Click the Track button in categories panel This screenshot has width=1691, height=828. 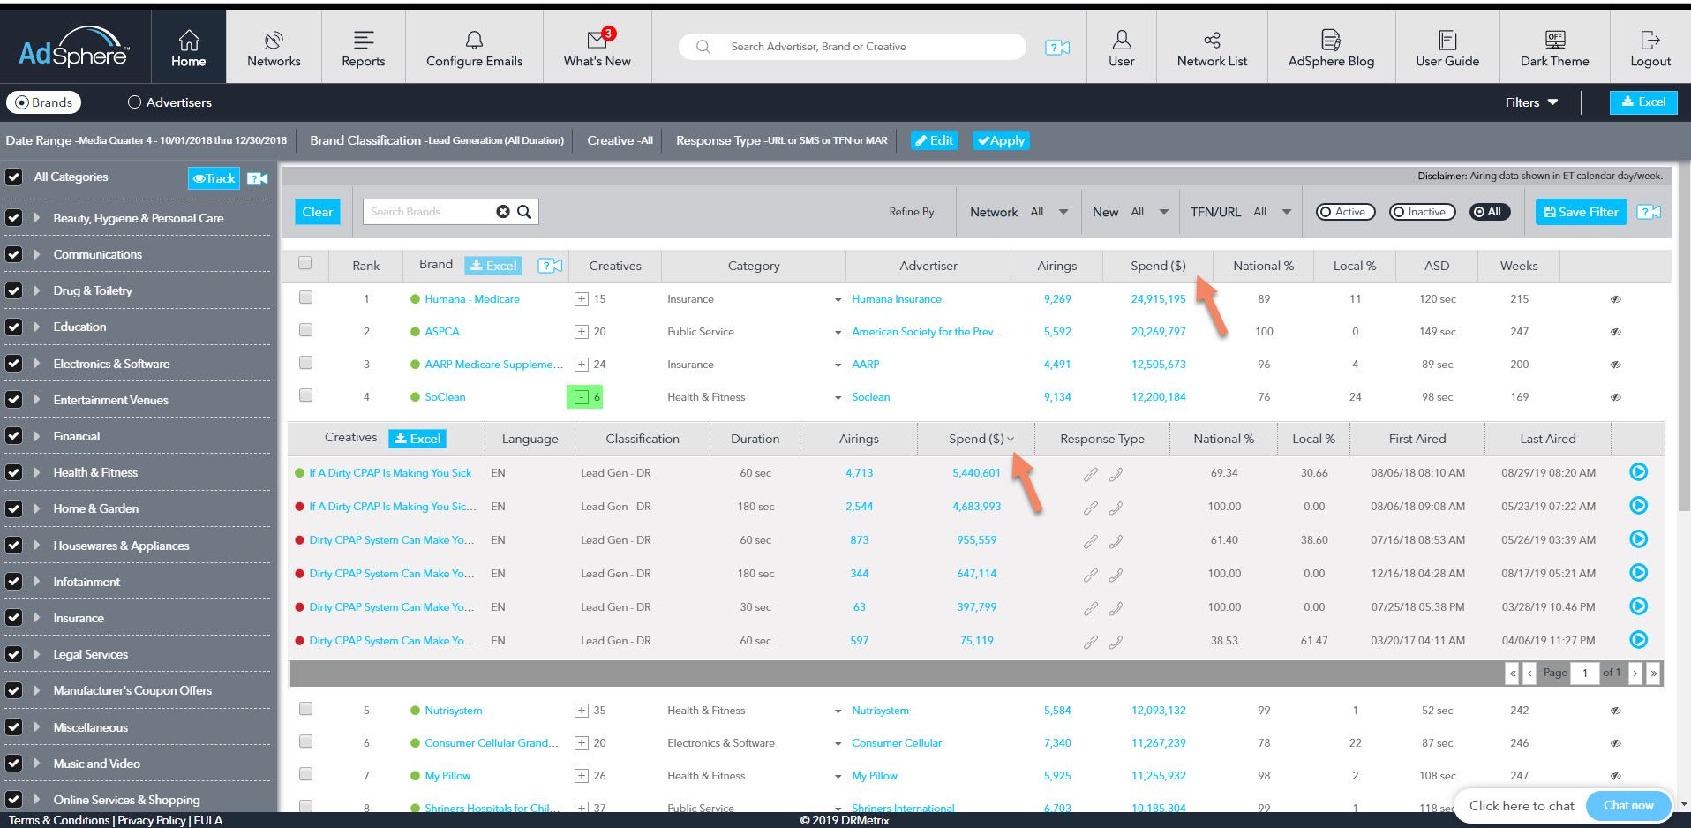214,178
